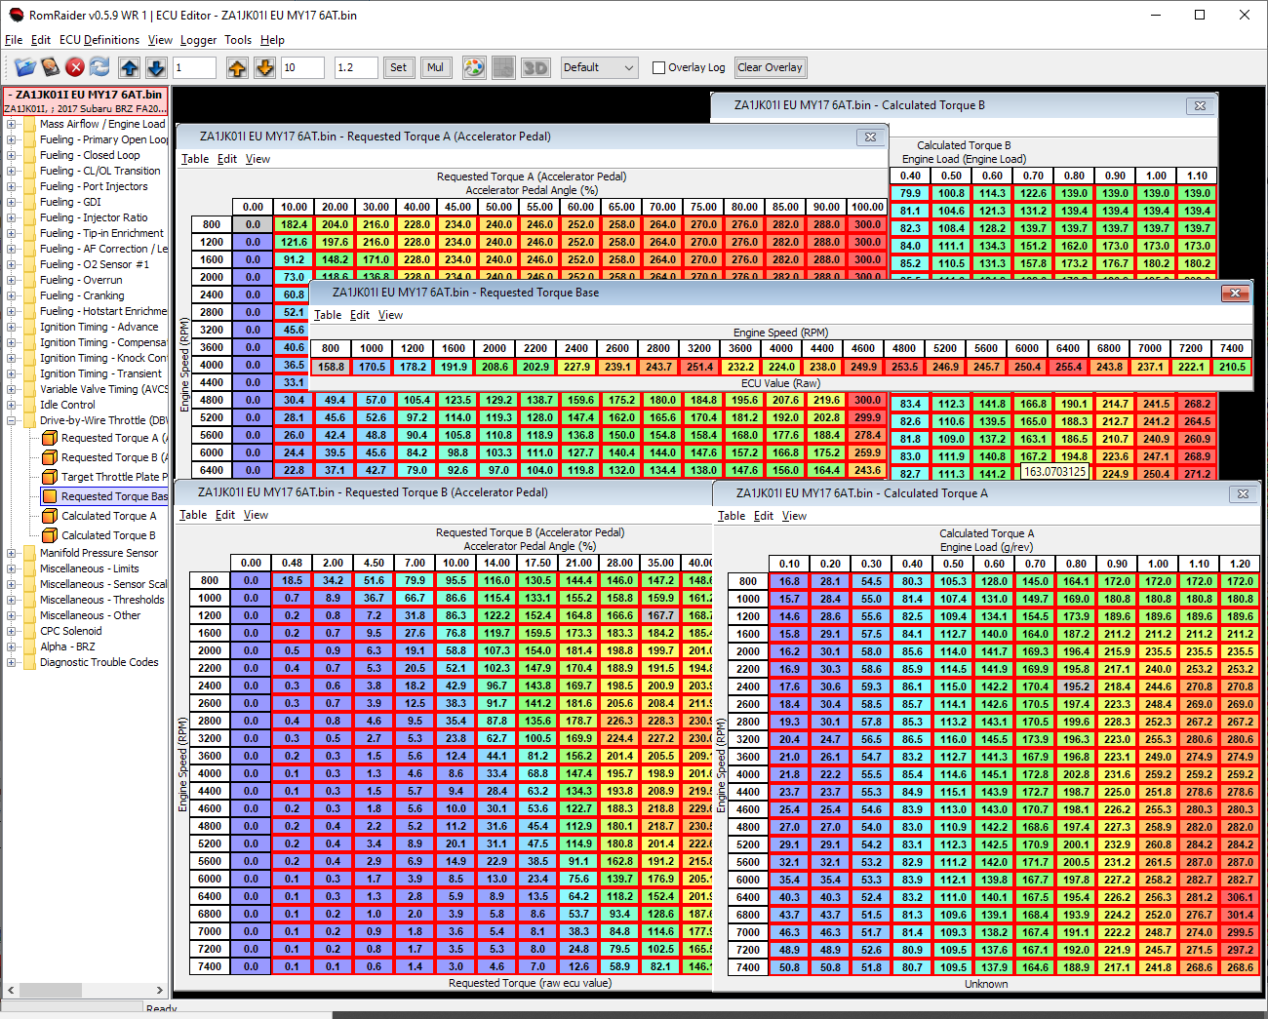Click the multiplier field containing 1.2
This screenshot has height=1019, width=1268.
(x=355, y=67)
